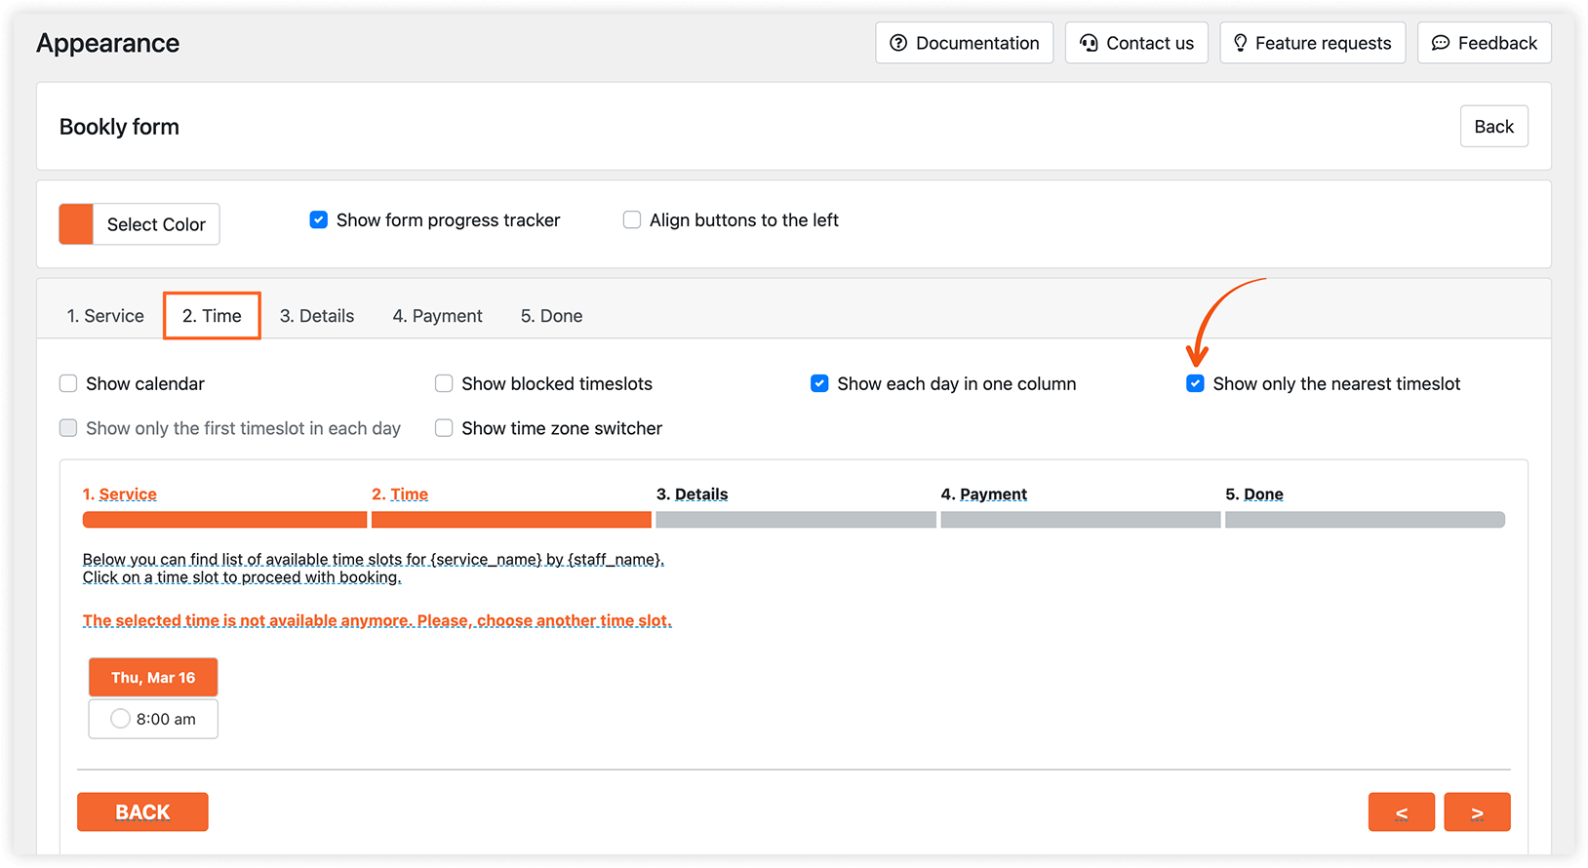Click the previous '<' arrow button
The height and width of the screenshot is (868, 1588).
pyautogui.click(x=1402, y=812)
